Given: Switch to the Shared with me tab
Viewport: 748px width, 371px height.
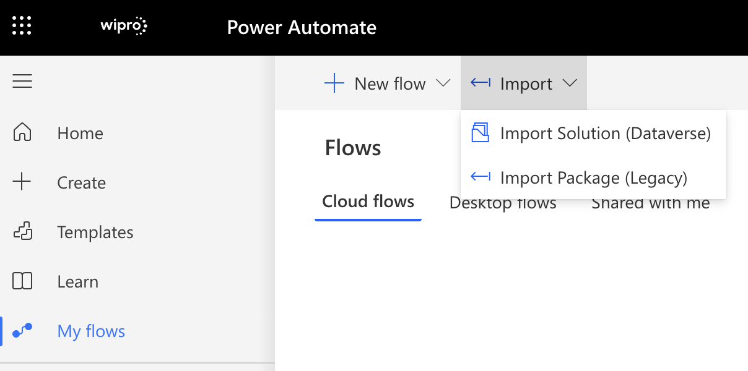Looking at the screenshot, I should click(650, 202).
